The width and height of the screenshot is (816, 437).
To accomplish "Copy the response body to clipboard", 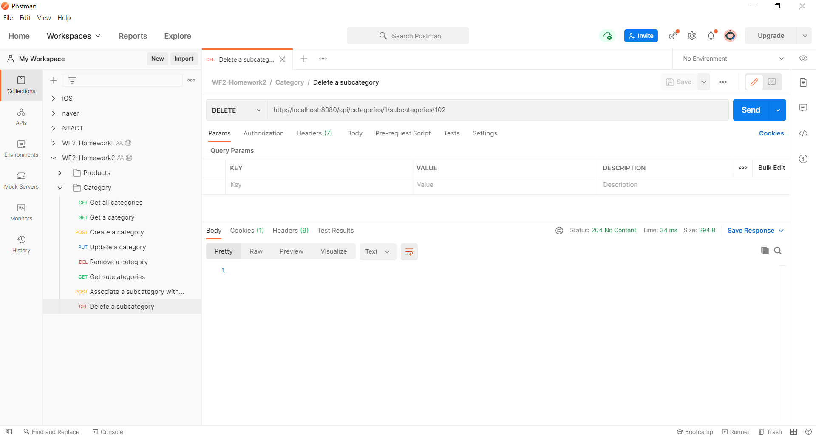I will click(765, 251).
